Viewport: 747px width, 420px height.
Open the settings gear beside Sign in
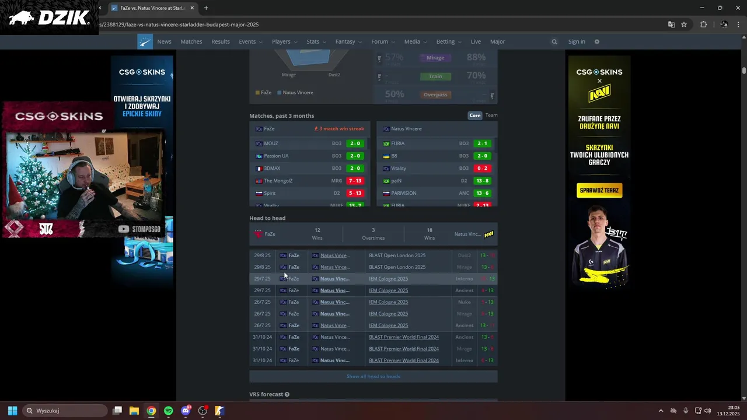point(596,41)
